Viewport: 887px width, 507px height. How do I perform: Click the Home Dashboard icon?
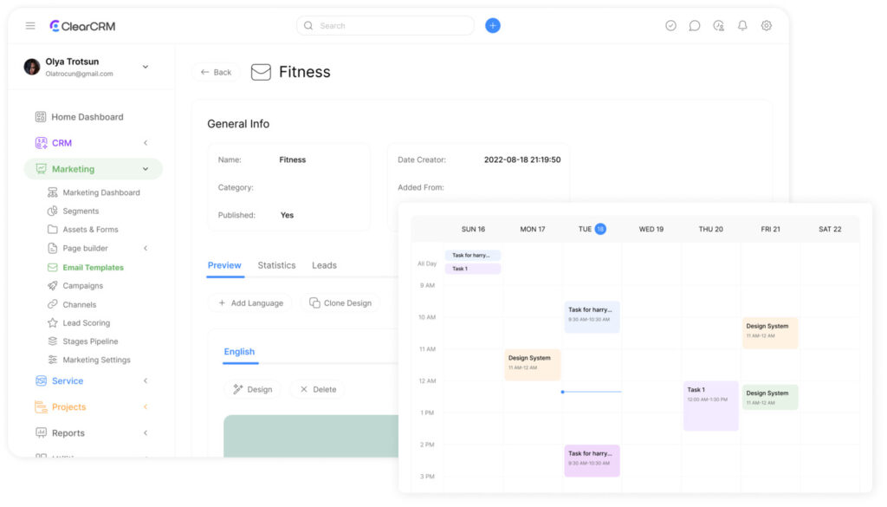41,117
